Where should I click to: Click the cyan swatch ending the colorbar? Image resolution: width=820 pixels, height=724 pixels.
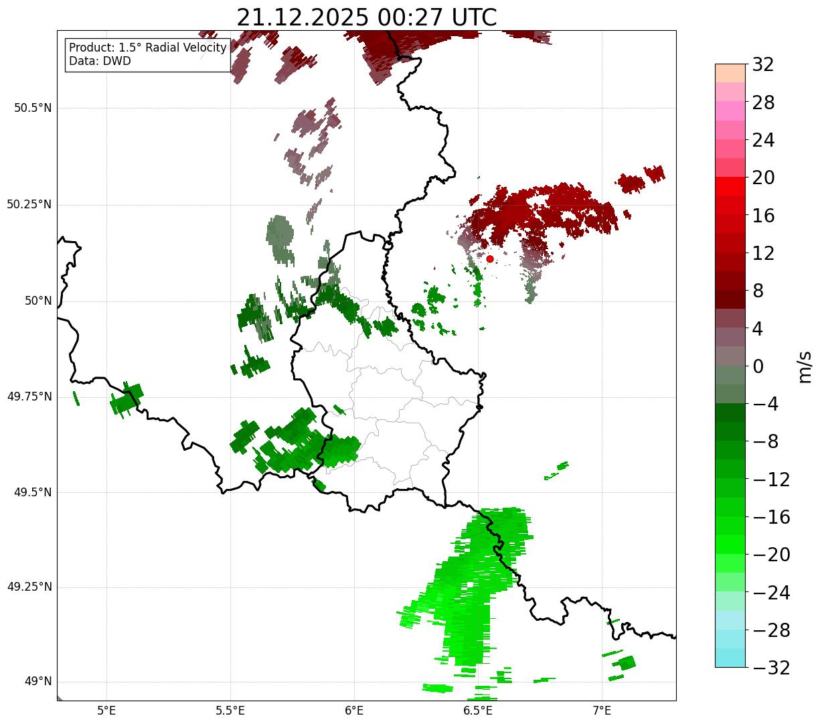tap(730, 658)
